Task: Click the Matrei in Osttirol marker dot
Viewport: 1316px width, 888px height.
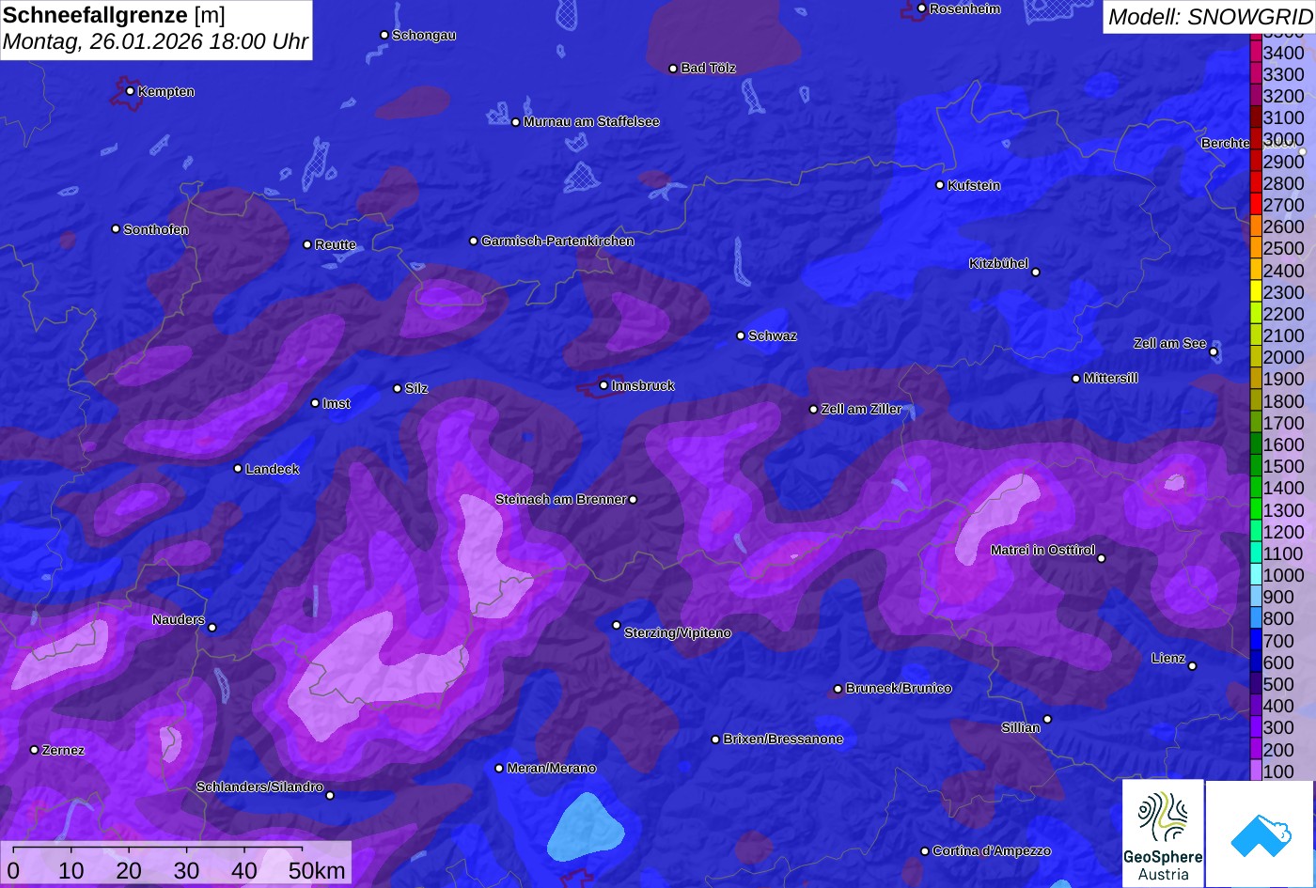Action: (x=1102, y=558)
